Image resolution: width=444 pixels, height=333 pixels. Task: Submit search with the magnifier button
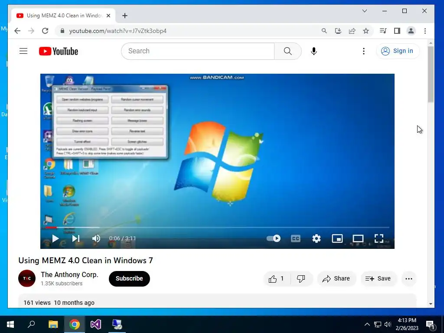tap(288, 51)
